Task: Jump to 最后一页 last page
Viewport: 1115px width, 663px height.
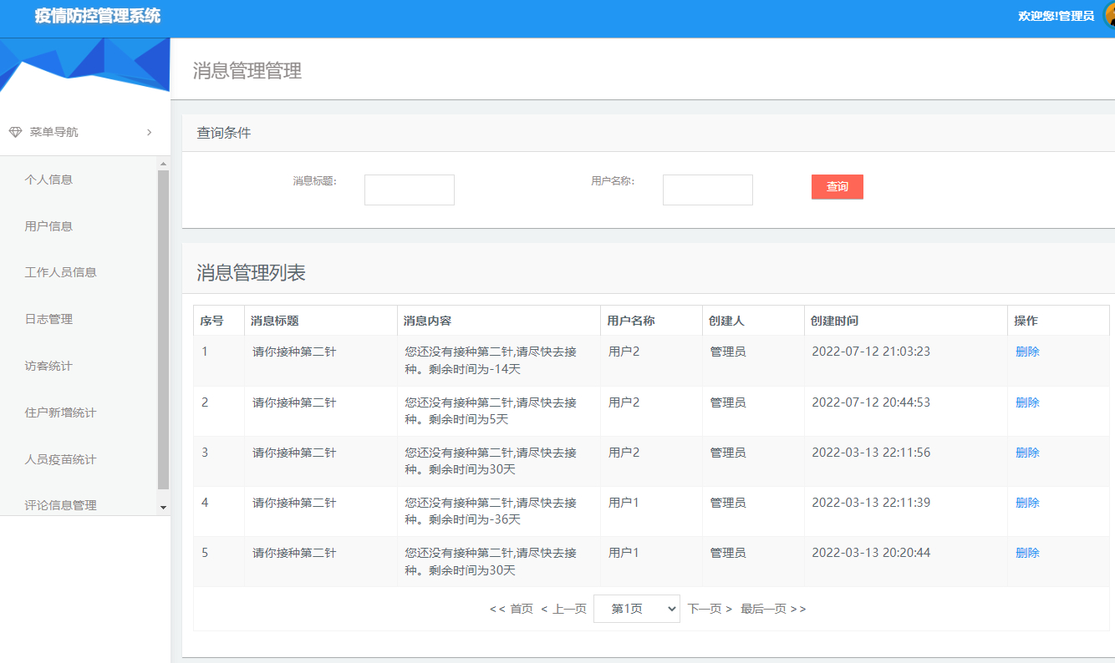Action: 762,608
